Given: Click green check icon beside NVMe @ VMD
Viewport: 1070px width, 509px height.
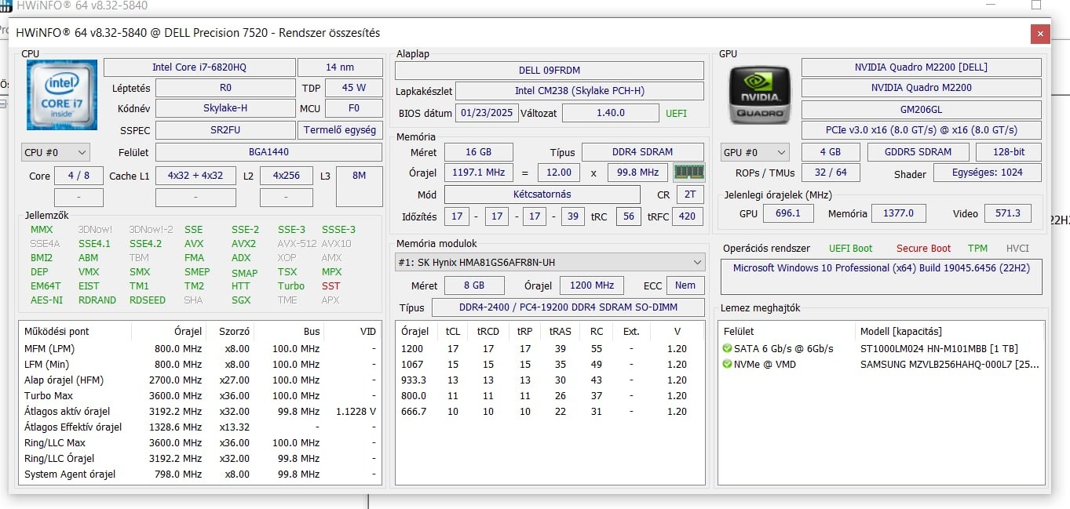Looking at the screenshot, I should click(x=727, y=364).
